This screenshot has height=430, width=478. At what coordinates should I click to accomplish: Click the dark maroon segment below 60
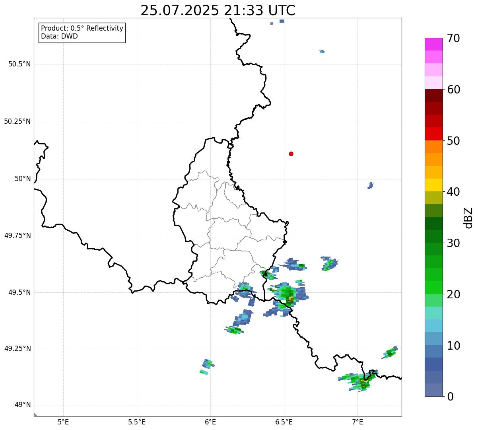pos(433,95)
